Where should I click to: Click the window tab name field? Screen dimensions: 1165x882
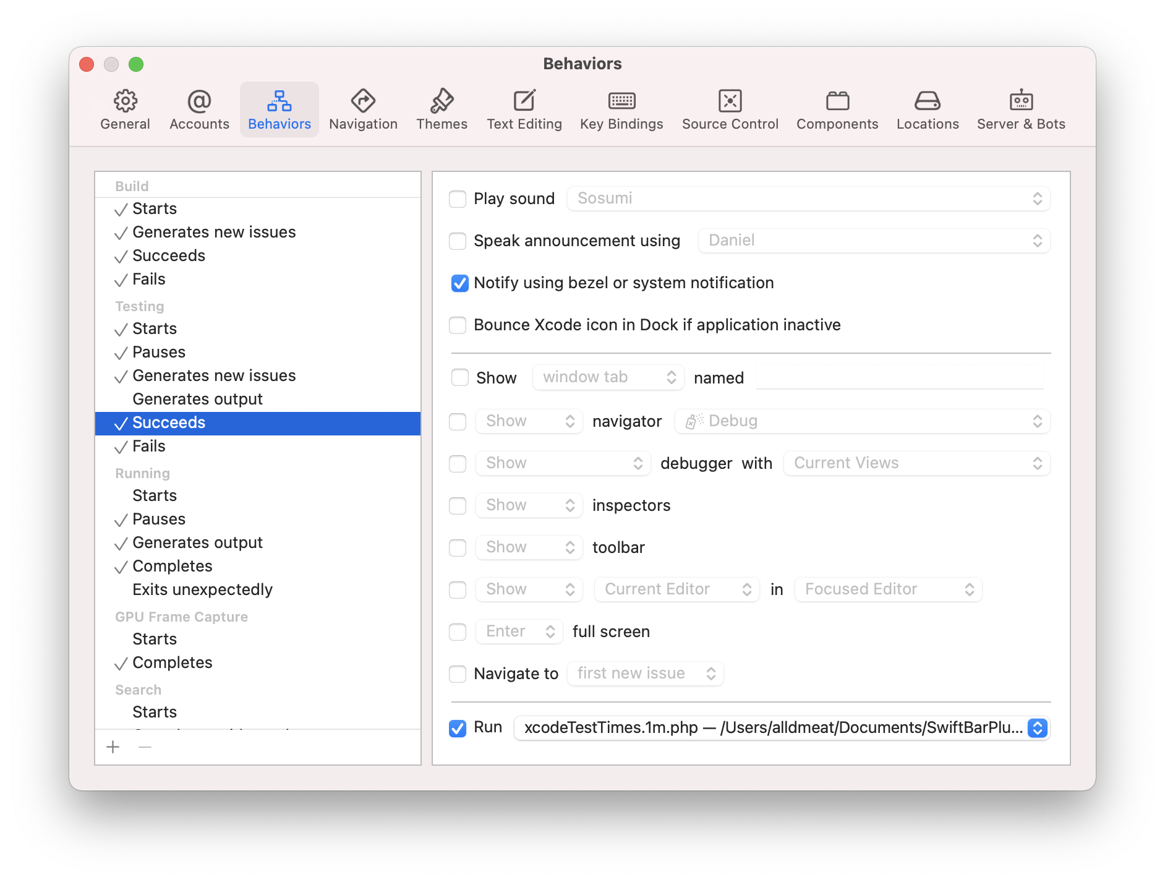(900, 377)
